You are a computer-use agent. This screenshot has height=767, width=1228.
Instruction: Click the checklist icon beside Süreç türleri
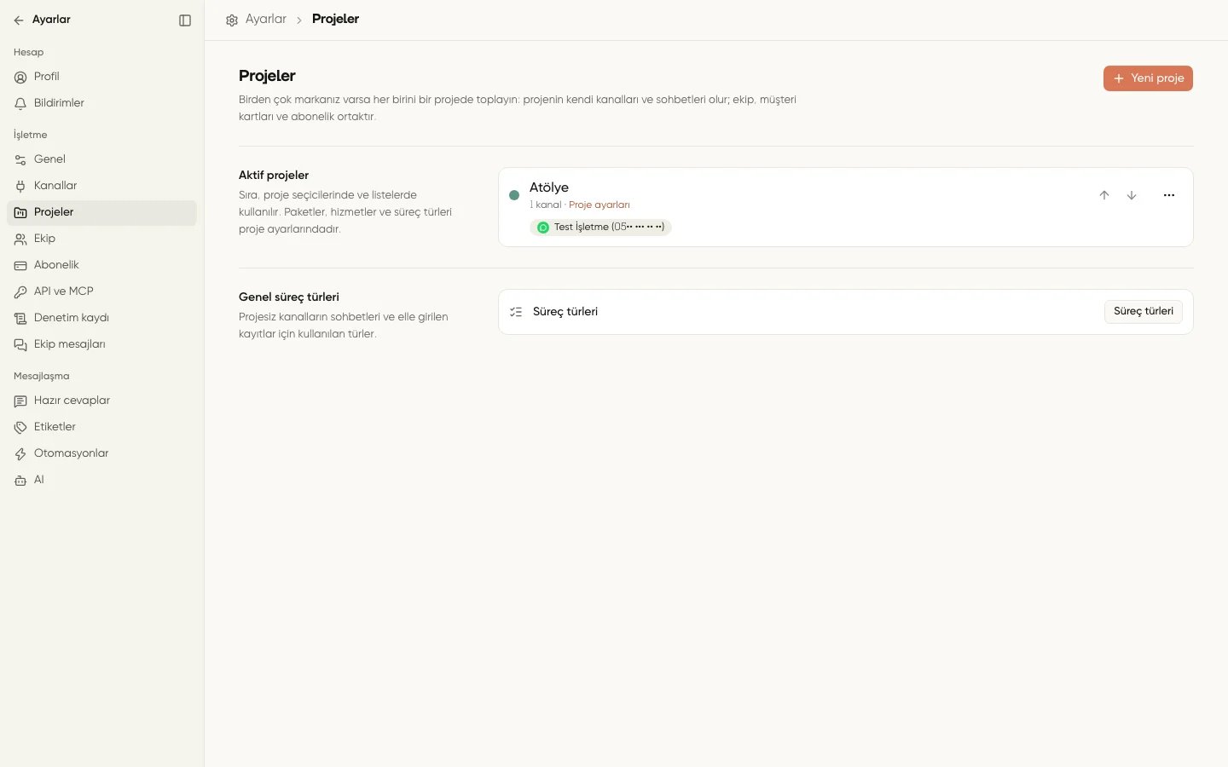(x=516, y=312)
